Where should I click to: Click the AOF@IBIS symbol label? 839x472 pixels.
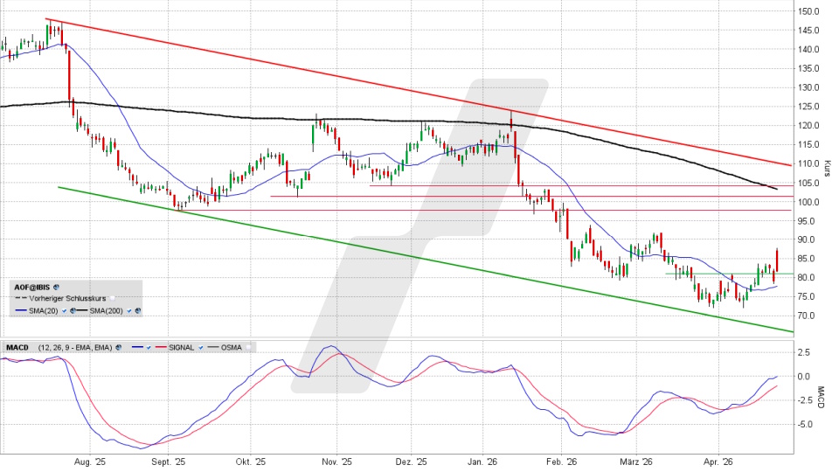click(32, 288)
